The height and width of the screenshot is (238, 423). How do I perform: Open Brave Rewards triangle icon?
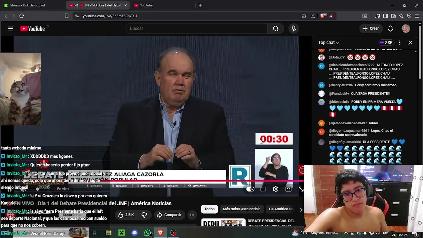331,16
